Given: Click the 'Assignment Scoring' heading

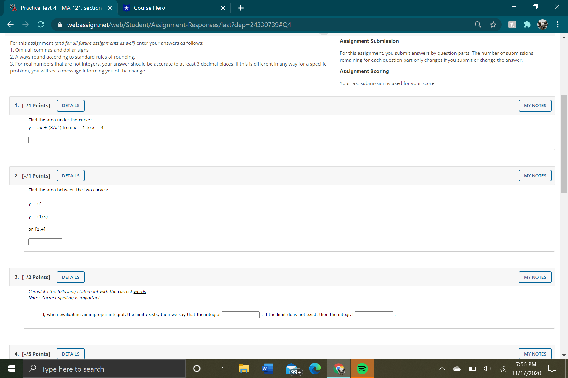Looking at the screenshot, I should click(364, 71).
